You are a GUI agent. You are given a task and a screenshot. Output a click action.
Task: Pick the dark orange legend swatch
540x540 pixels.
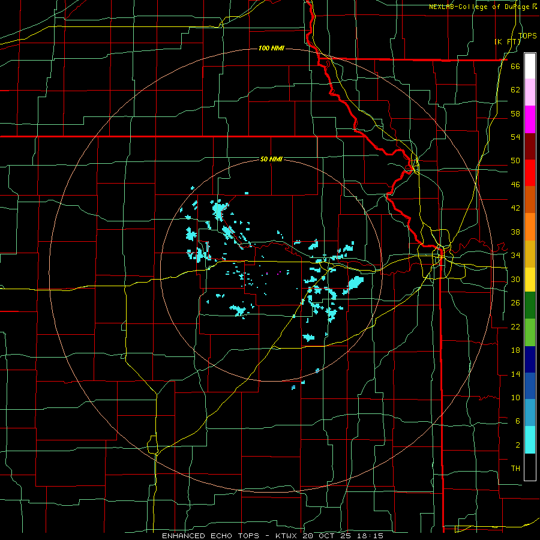click(530, 200)
